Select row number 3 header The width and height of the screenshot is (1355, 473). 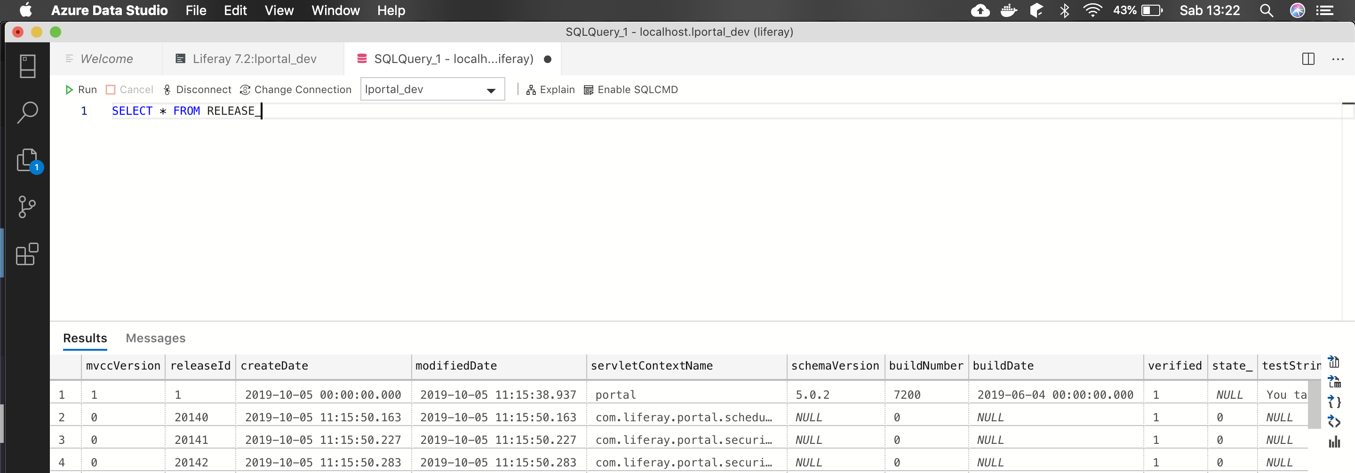(65, 440)
